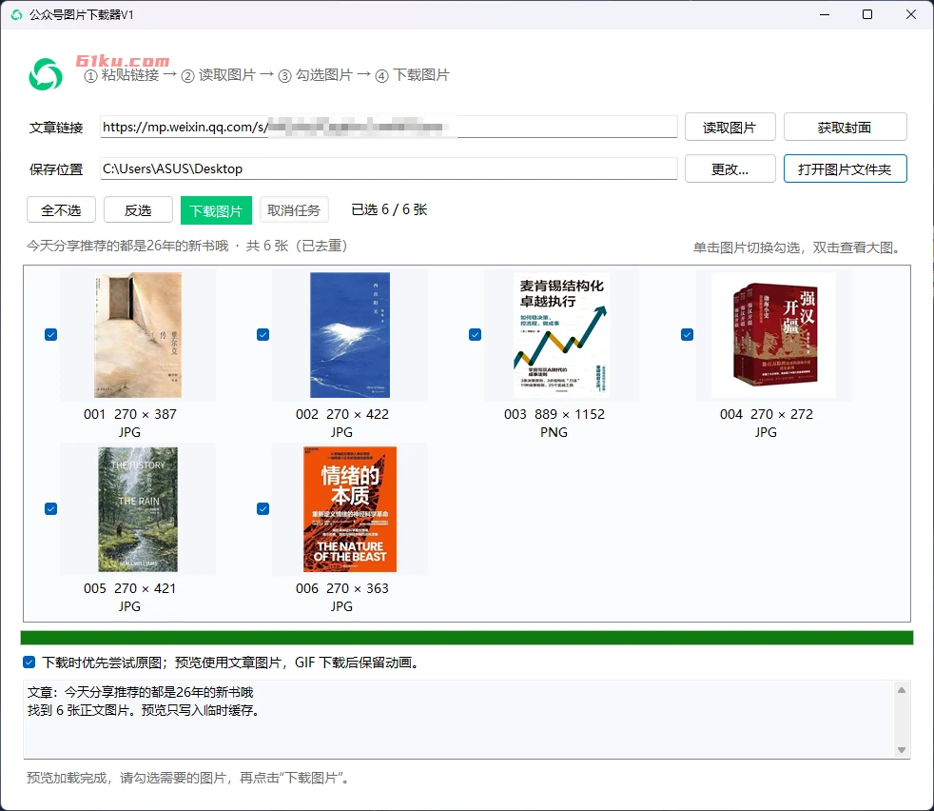
Task: Focus the 保存位置 path input field
Action: [x=388, y=168]
